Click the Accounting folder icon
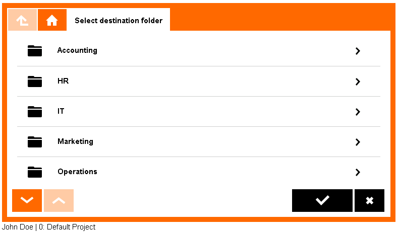Image resolution: width=398 pixels, height=233 pixels. point(35,51)
